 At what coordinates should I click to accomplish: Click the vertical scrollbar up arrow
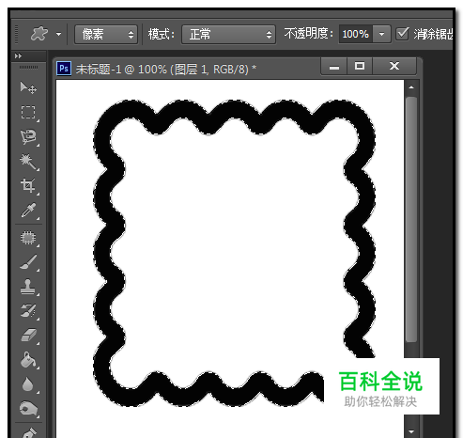coord(411,87)
